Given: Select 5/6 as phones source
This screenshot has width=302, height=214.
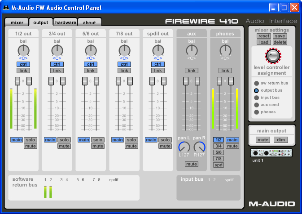Looking at the screenshot, I should [219, 152].
